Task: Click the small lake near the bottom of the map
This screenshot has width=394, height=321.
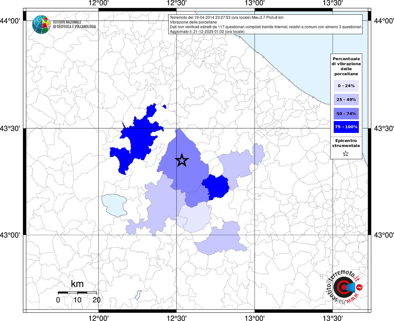Action: point(138,295)
